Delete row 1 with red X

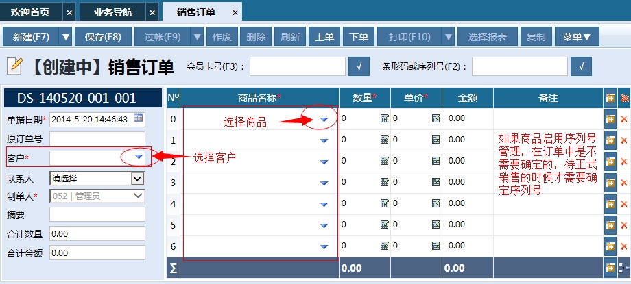(624, 140)
